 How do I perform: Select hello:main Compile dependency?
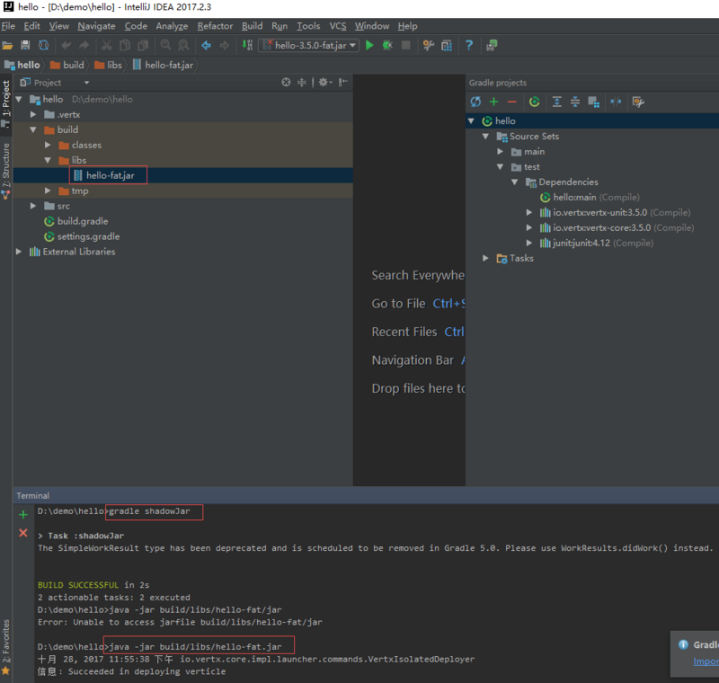590,197
